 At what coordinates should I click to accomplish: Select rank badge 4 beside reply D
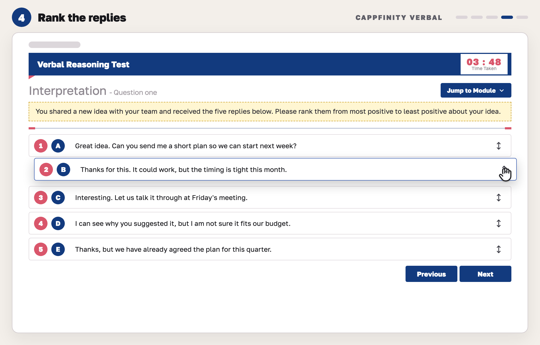[x=41, y=223]
